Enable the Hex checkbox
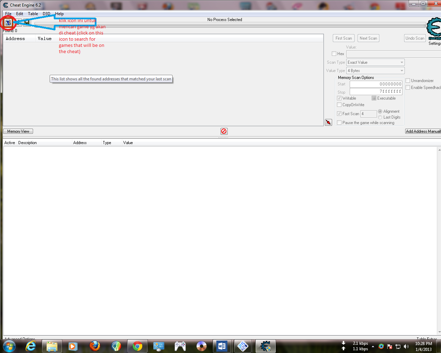Screen dimensions: 441x353 [x=334, y=53]
